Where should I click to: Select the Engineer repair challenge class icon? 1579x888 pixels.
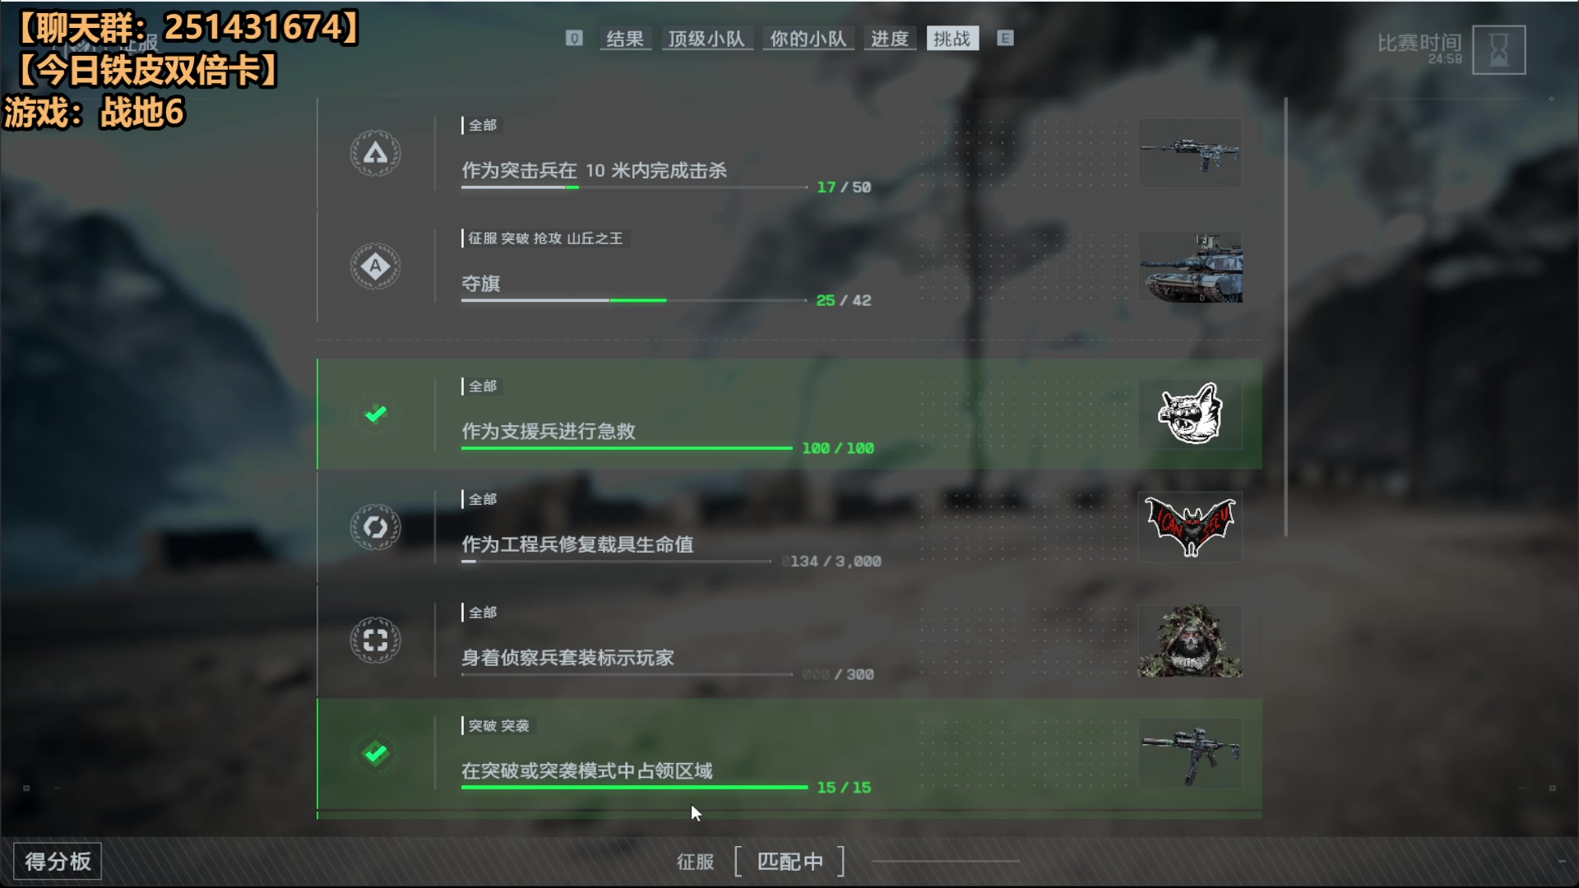375,527
